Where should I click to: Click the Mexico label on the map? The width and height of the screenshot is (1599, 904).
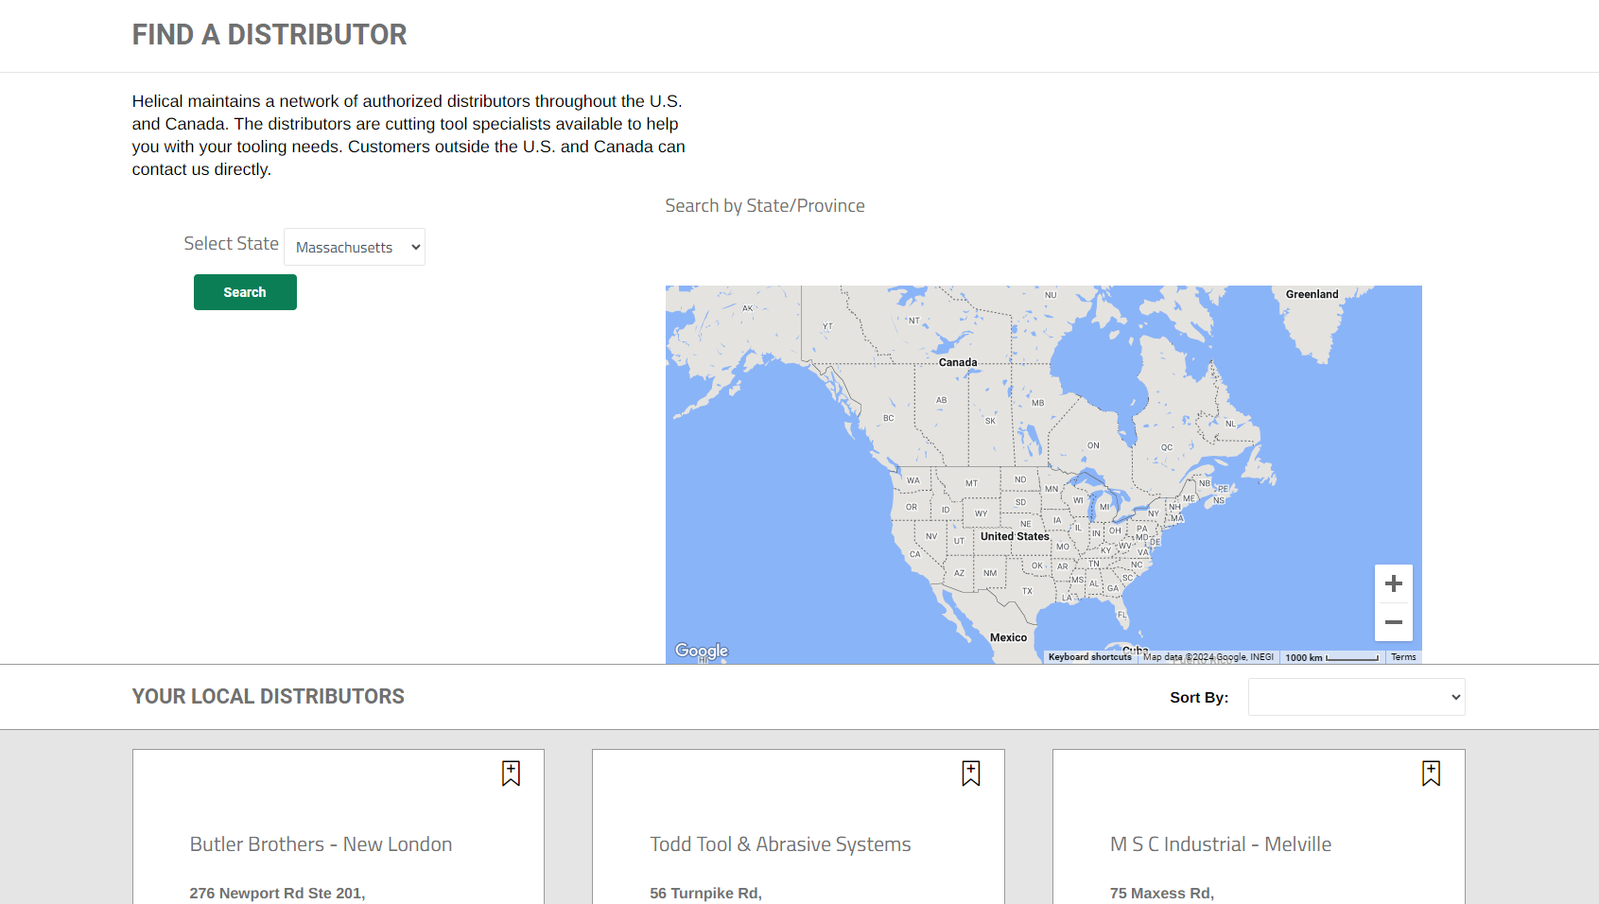pos(1008,637)
